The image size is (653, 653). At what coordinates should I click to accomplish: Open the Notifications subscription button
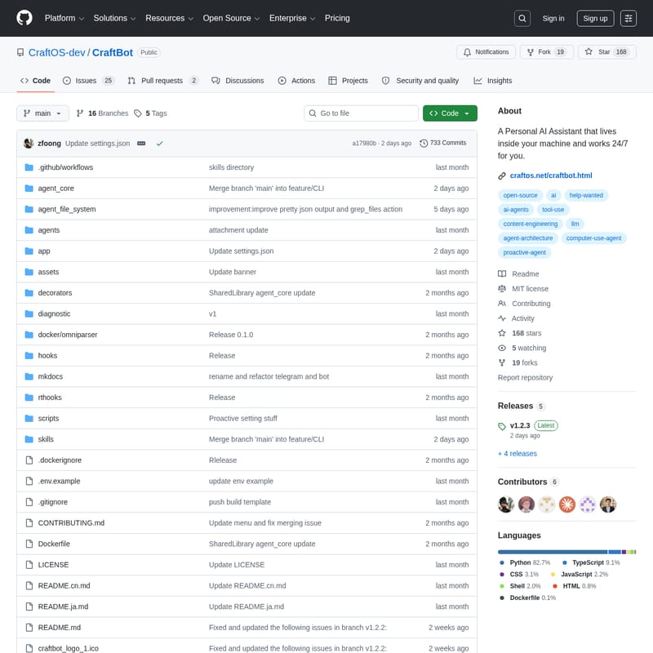486,52
